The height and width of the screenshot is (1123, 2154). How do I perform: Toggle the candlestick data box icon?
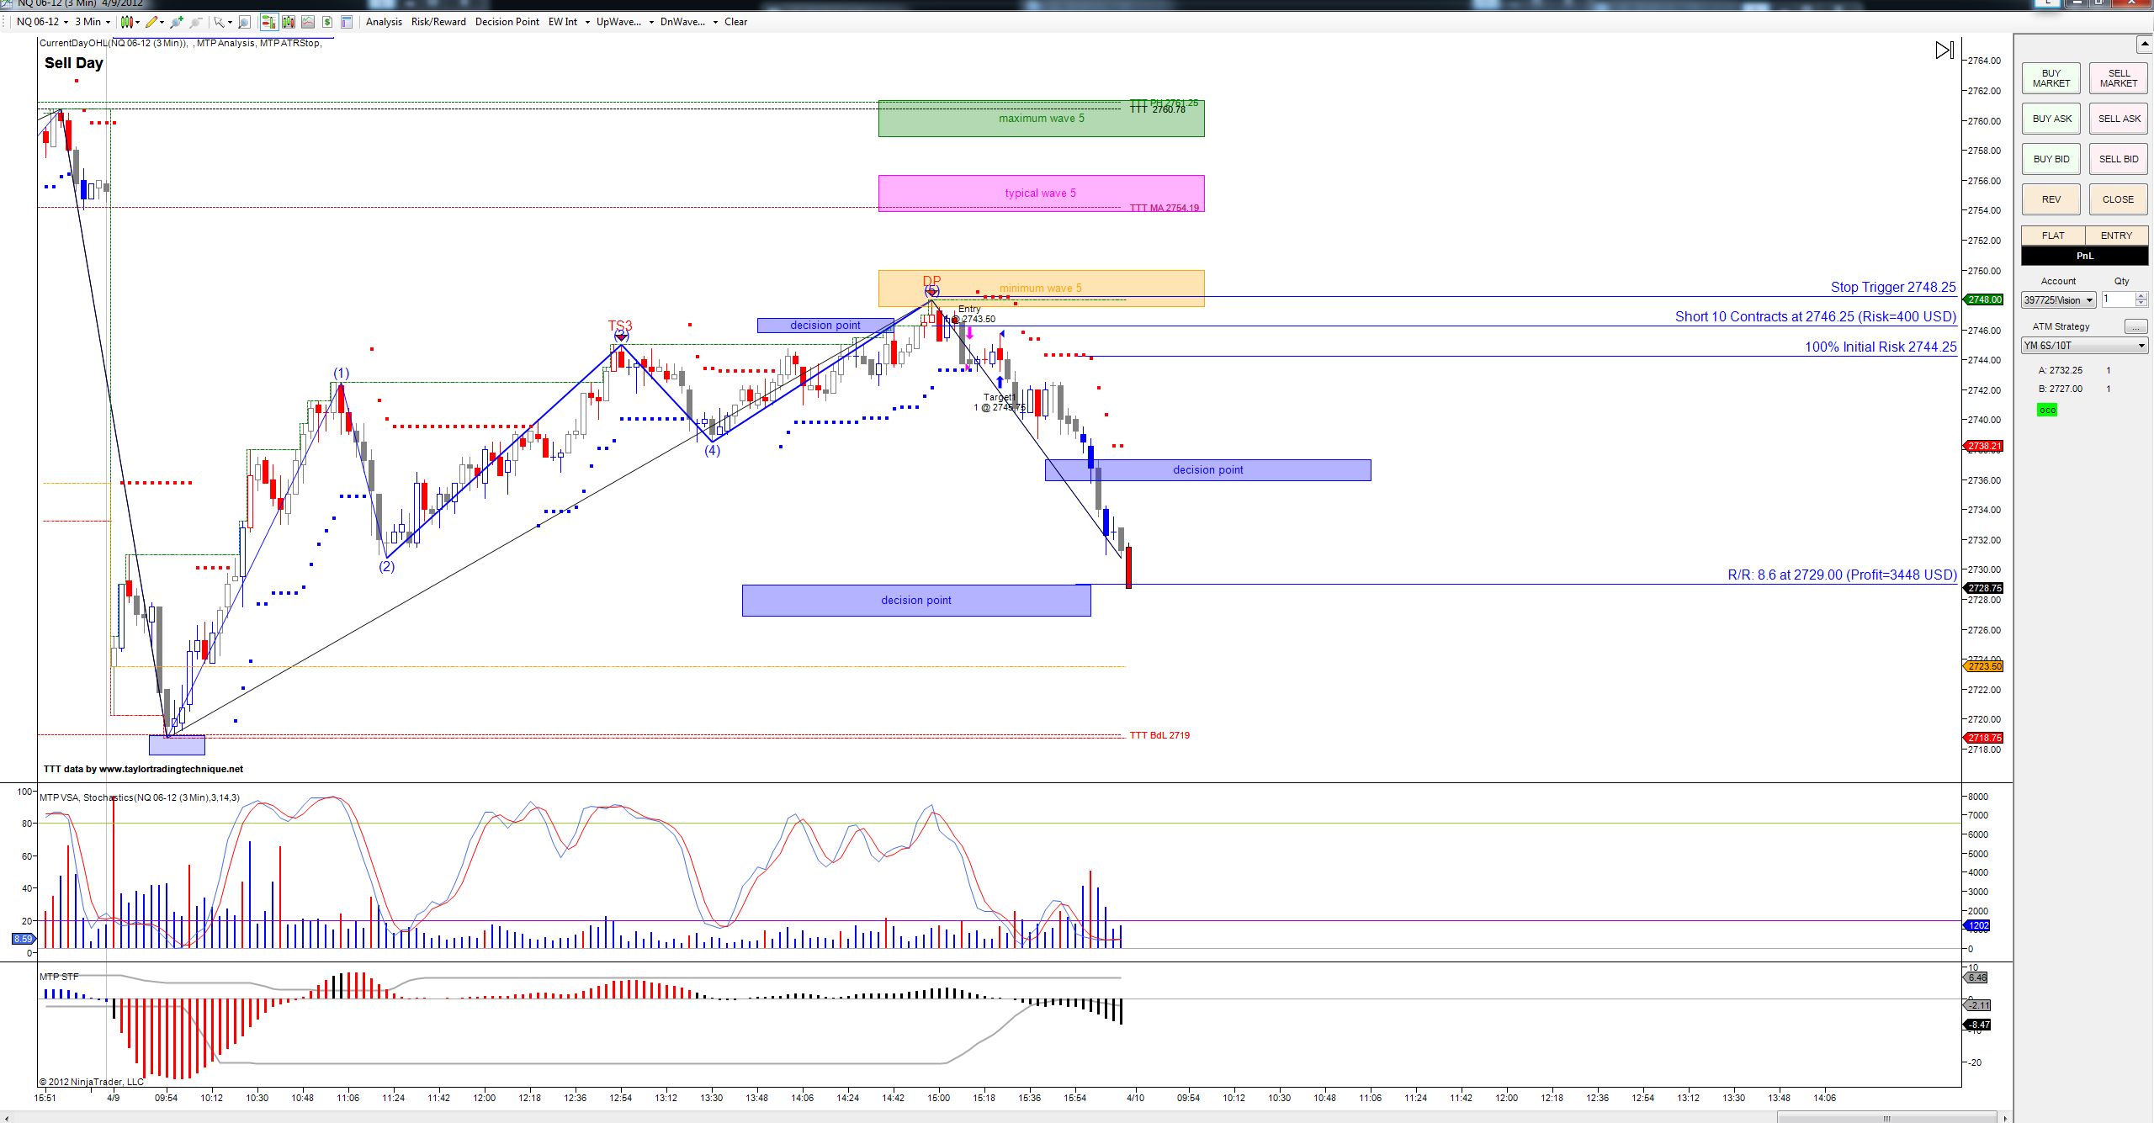click(289, 22)
